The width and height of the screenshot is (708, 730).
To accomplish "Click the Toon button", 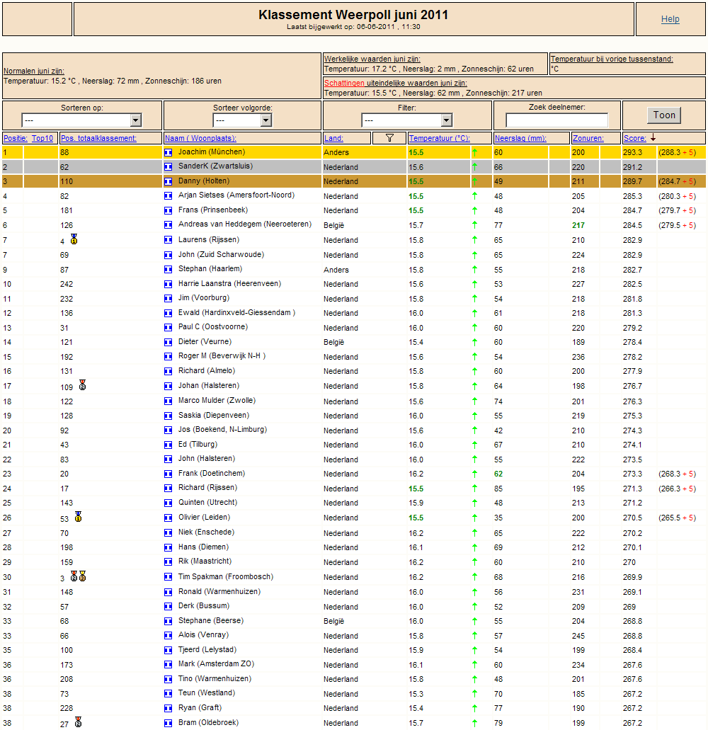I will pyautogui.click(x=664, y=115).
